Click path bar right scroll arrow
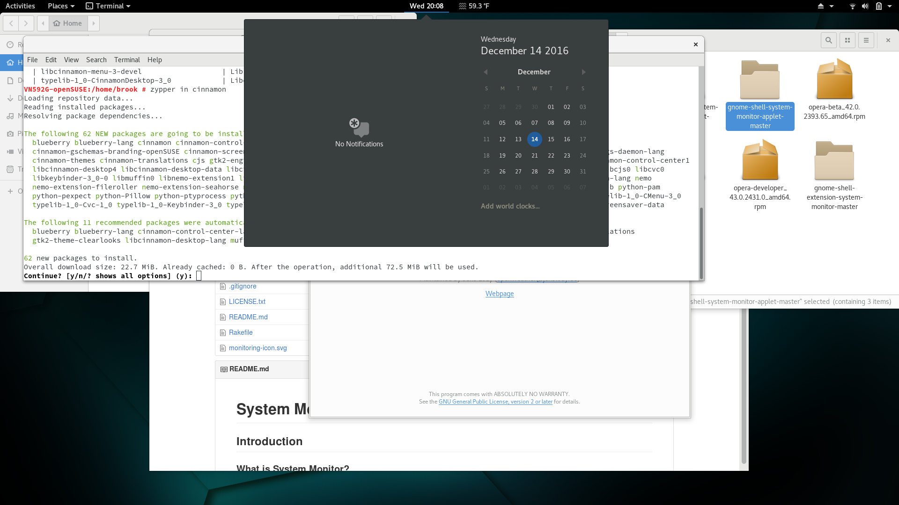The image size is (899, 505). tap(94, 23)
